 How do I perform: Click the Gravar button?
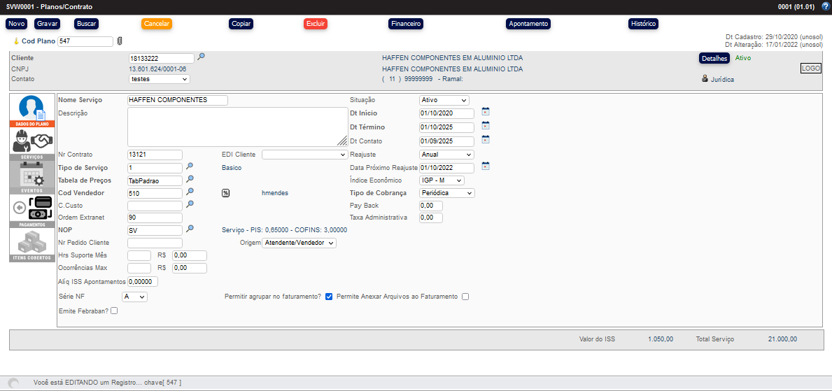(x=48, y=24)
